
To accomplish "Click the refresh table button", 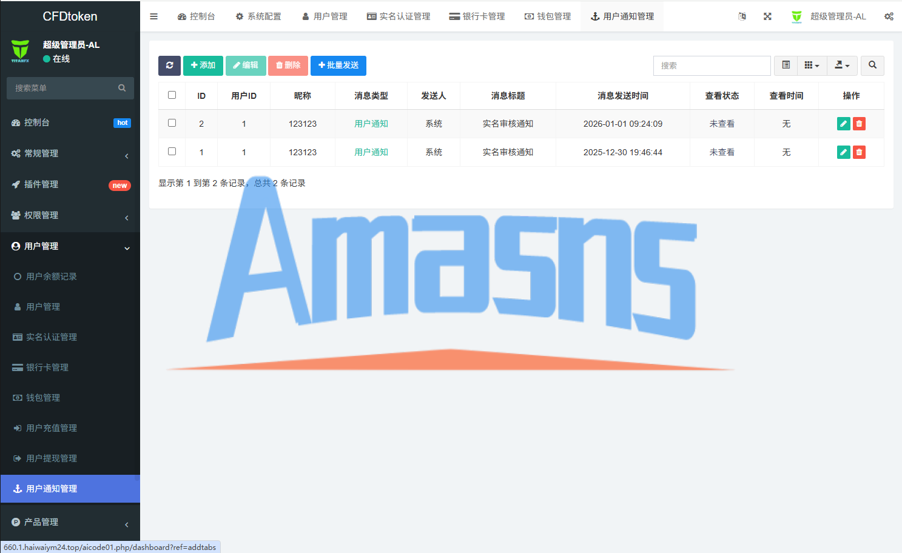I will [x=169, y=65].
